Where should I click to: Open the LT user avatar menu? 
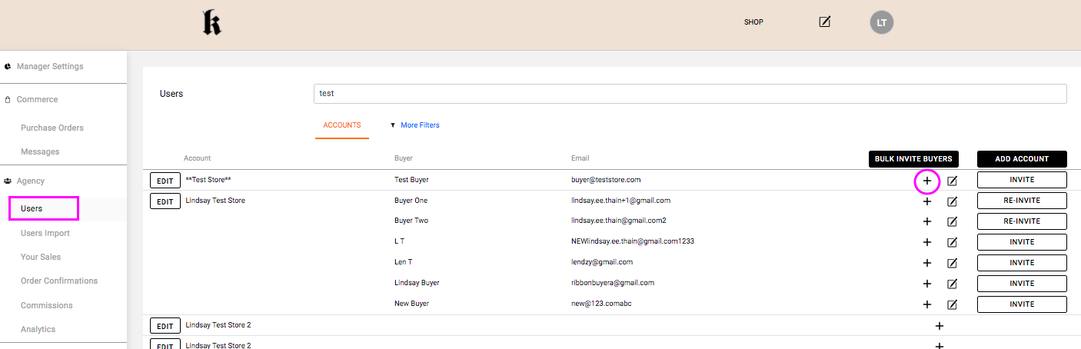tap(882, 22)
